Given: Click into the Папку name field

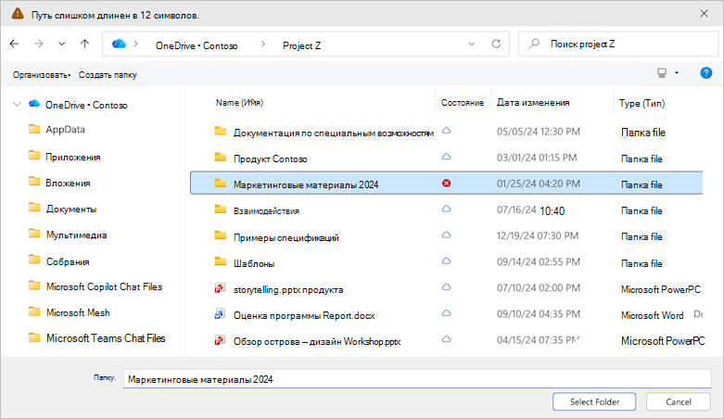Looking at the screenshot, I should point(417,379).
